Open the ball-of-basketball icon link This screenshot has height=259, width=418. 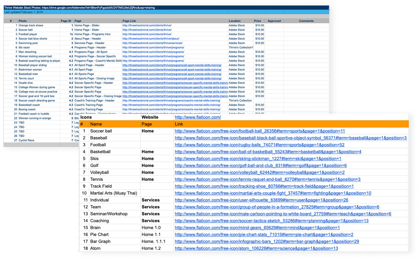[x=268, y=152]
